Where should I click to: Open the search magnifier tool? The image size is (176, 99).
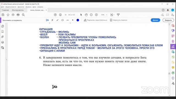click(23, 15)
